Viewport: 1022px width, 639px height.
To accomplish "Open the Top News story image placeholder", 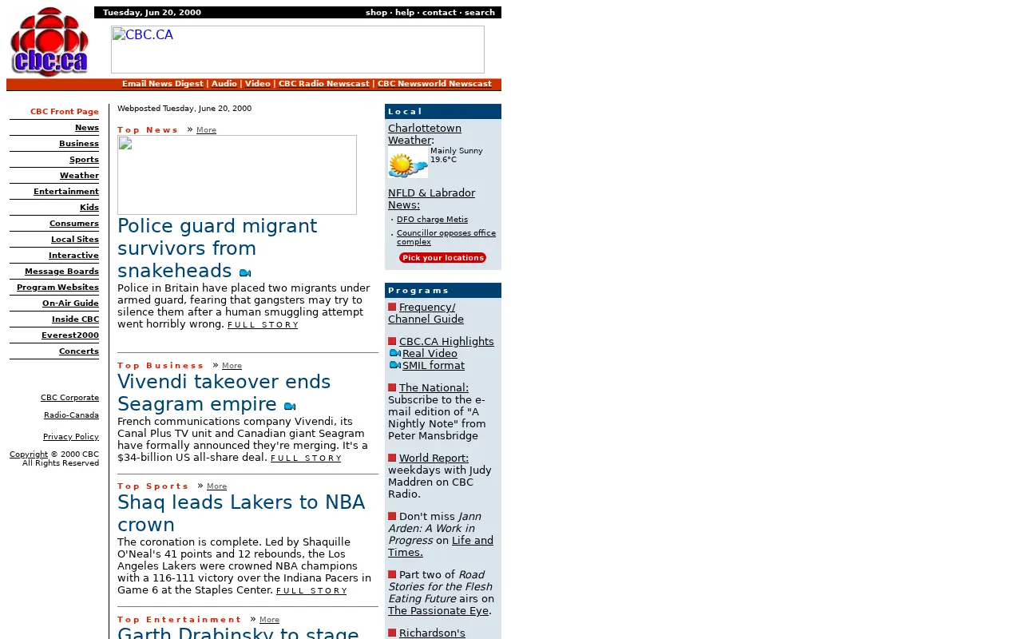I will point(237,175).
